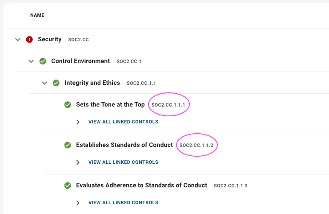
Task: Open View All Linked Controls for SOC2.CC.1.1.3
Action: pos(123,203)
